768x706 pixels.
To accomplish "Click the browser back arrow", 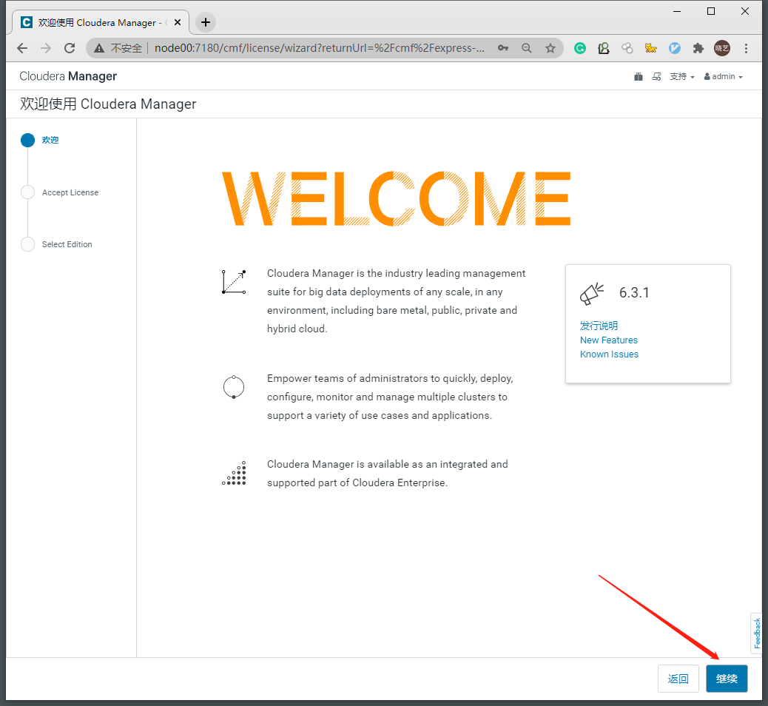I will (22, 48).
